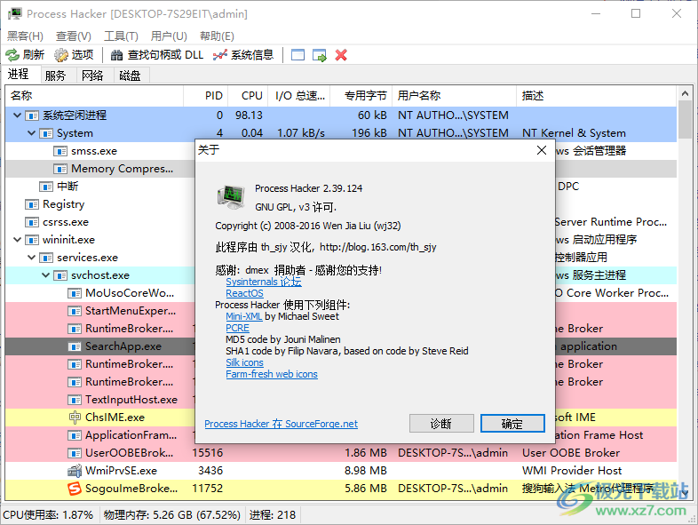Image resolution: width=698 pixels, height=525 pixels.
Task: Click the StartMenuExperienceHost process icon
Action: (x=75, y=311)
